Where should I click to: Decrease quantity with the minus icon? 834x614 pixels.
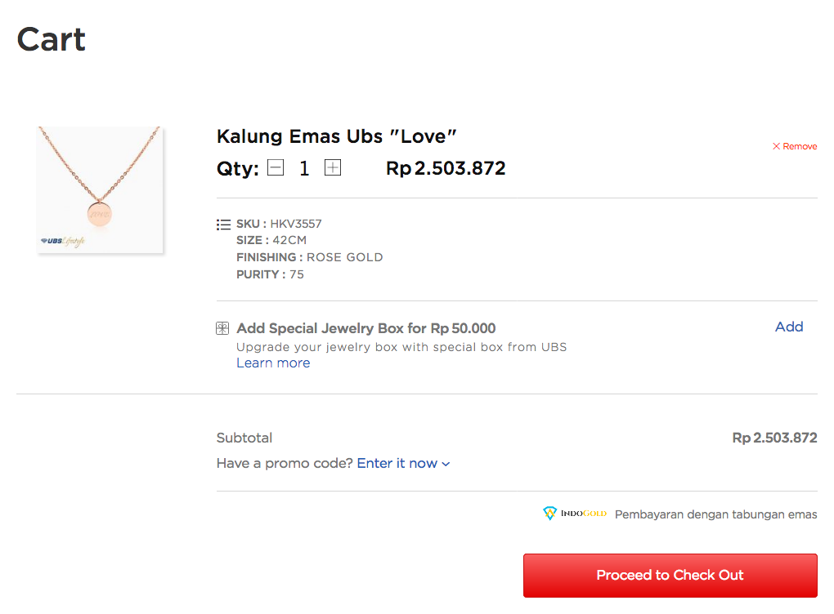pos(276,168)
